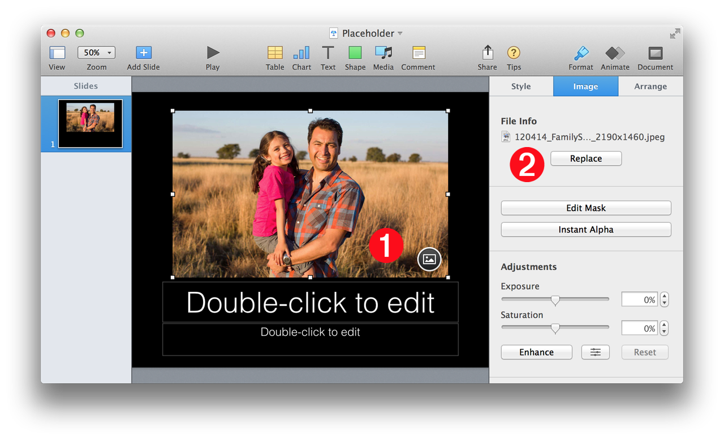Image resolution: width=724 pixels, height=440 pixels.
Task: Click the family photo on the slide
Action: click(311, 194)
